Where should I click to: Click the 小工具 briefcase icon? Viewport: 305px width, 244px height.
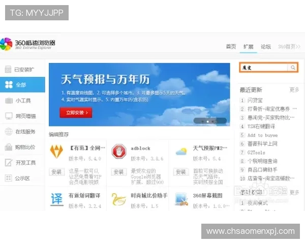[9, 101]
